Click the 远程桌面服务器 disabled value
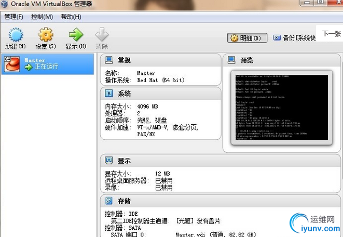This screenshot has height=237, width=343. (x=164, y=180)
